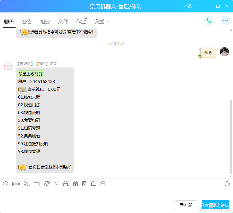This screenshot has width=233, height=213.
Task: Click the robot avatar of 呆呆
Action: click(x=8, y=66)
